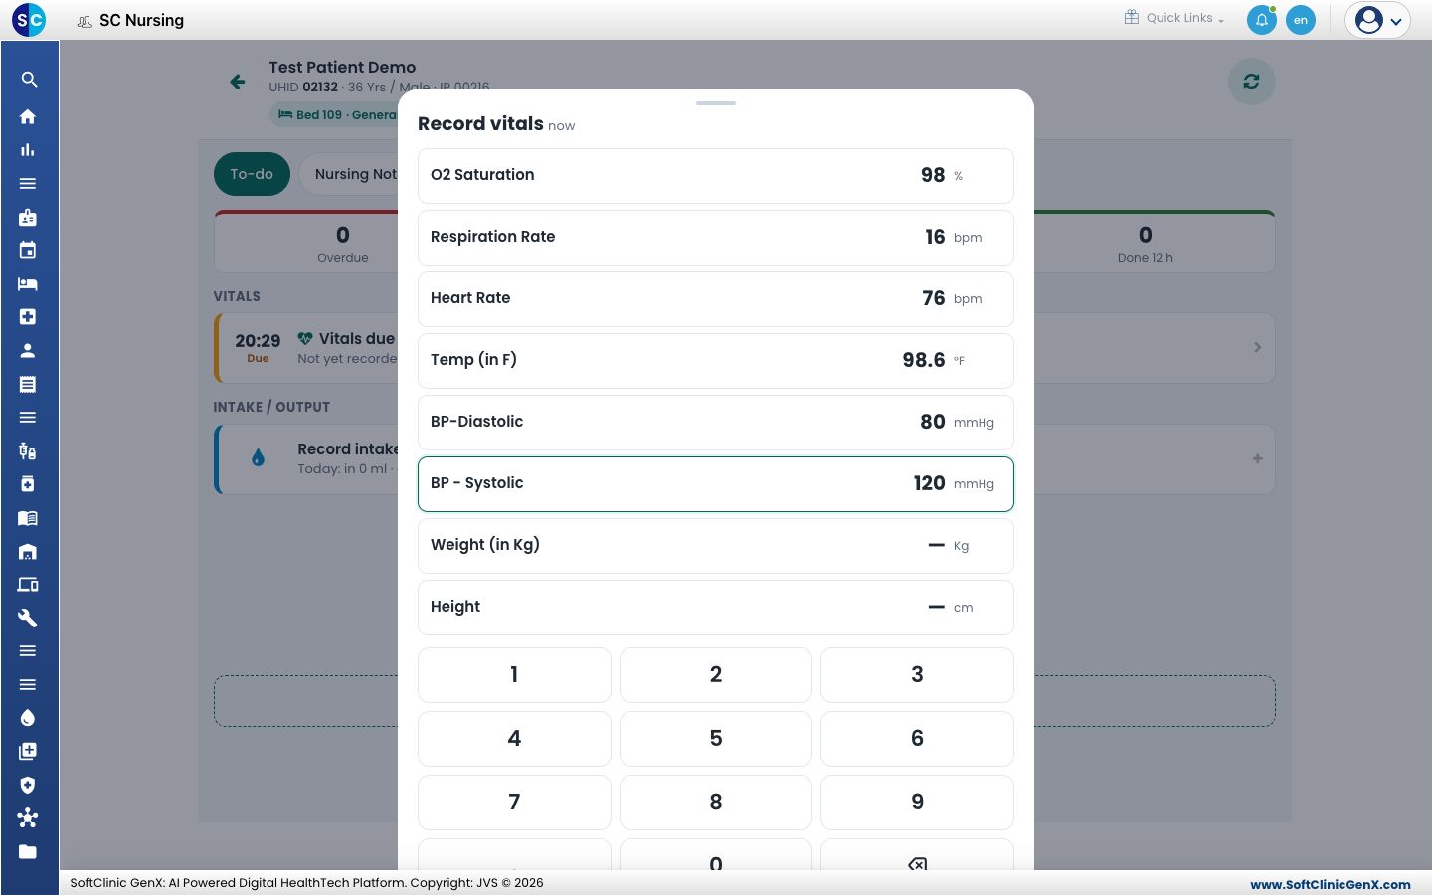1432x895 pixels.
Task: Click the Bed 109 General badge
Action: point(335,115)
